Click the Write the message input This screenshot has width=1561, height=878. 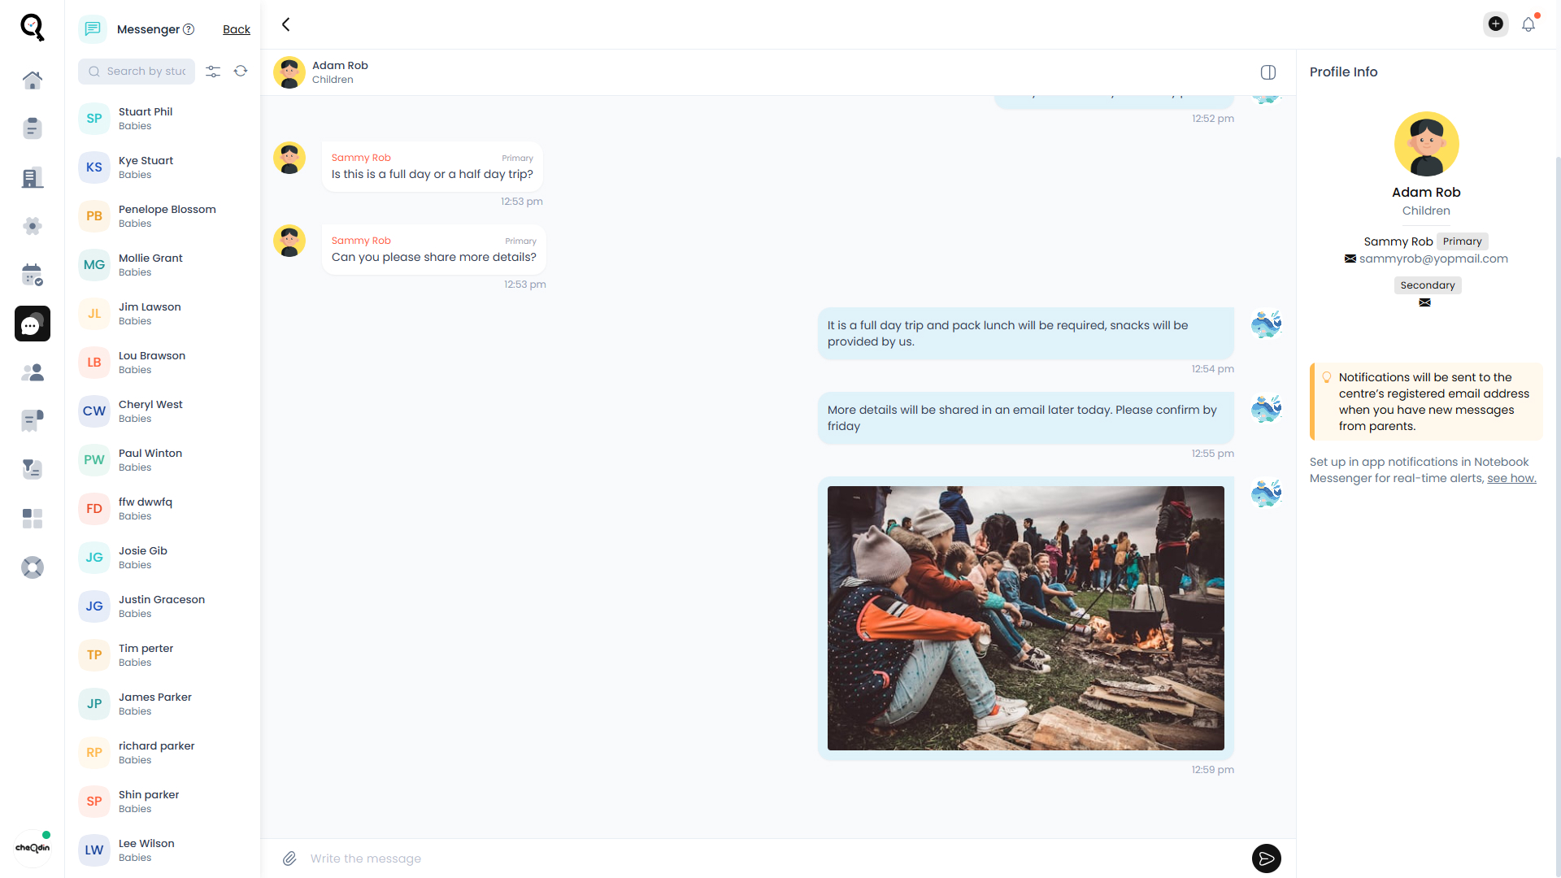click(x=772, y=858)
